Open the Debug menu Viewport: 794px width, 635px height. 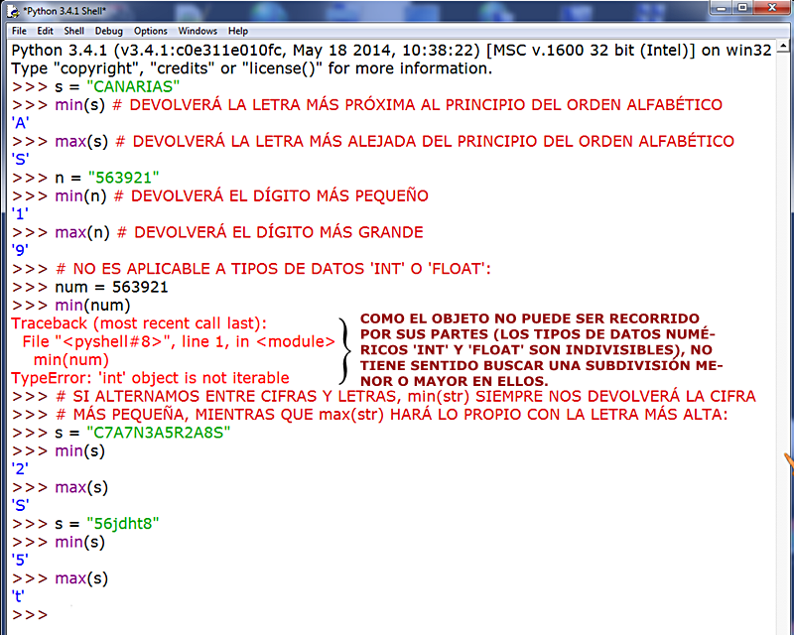tap(108, 31)
